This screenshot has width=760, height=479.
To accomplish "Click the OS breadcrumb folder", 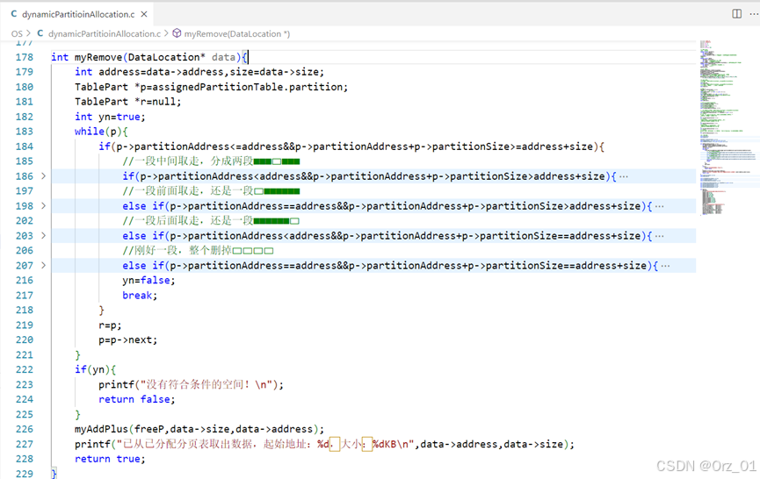I will tap(17, 34).
